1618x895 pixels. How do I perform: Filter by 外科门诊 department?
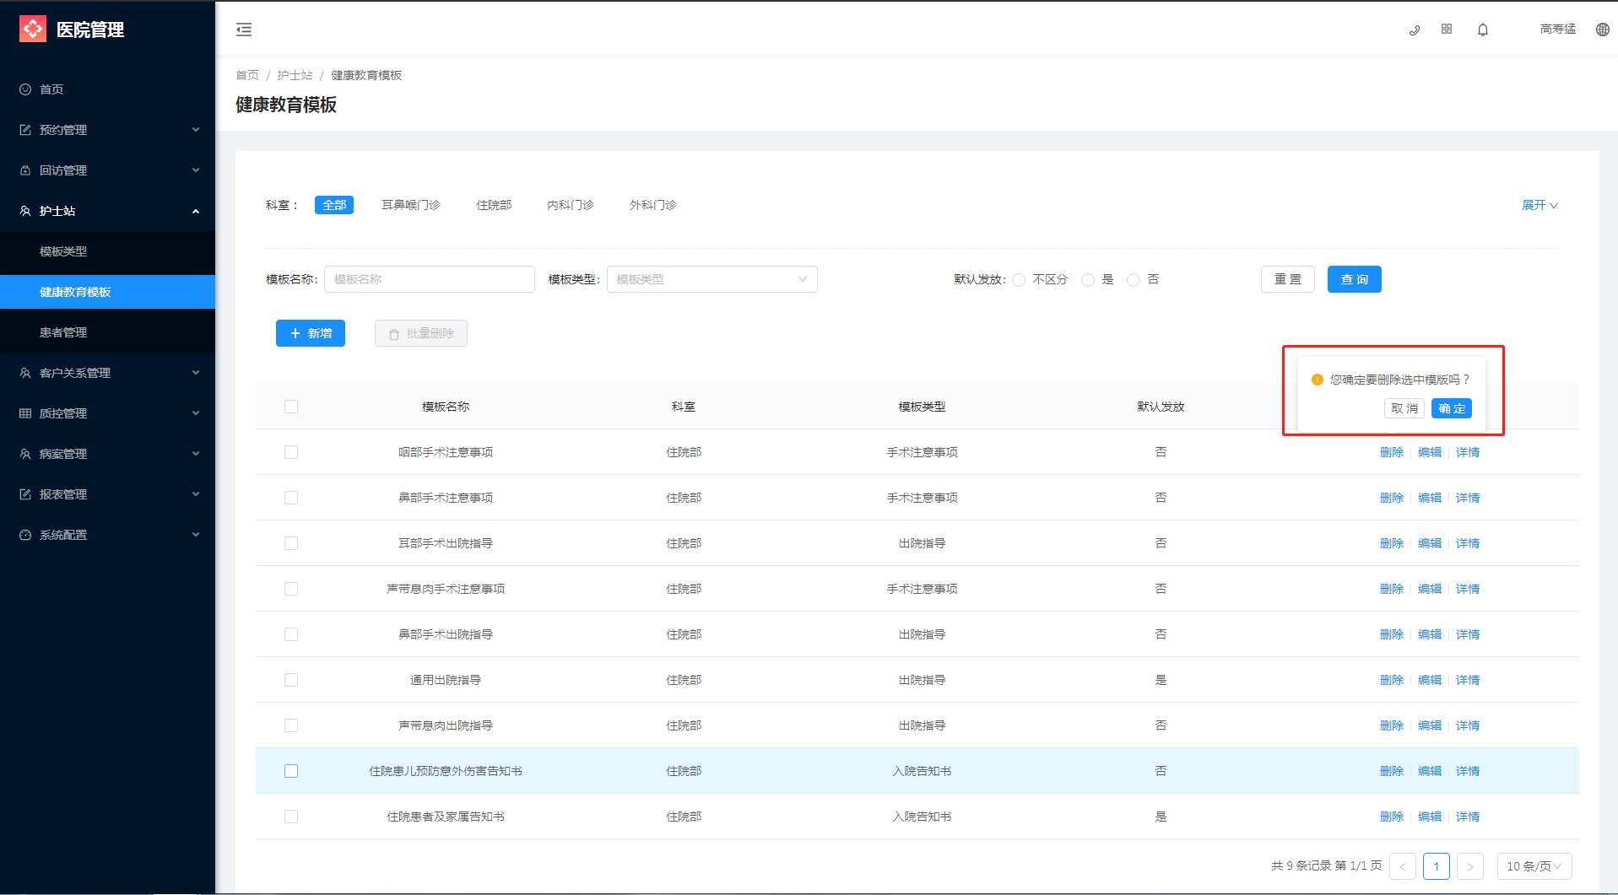pos(653,205)
